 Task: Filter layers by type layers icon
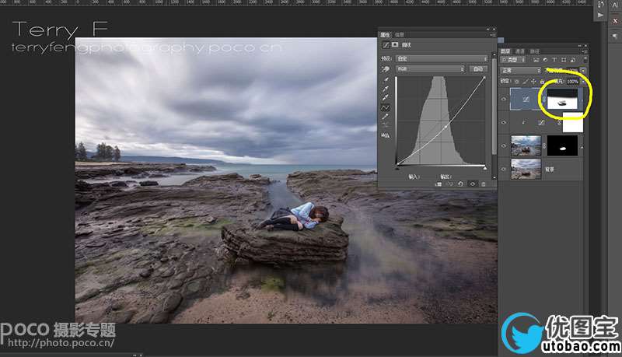554,59
